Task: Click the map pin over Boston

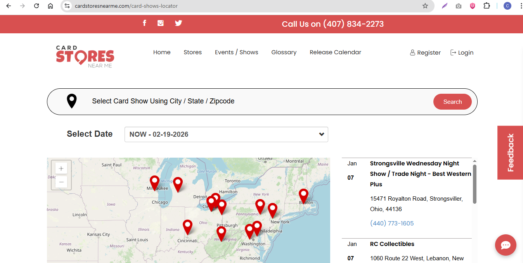Action: click(303, 195)
